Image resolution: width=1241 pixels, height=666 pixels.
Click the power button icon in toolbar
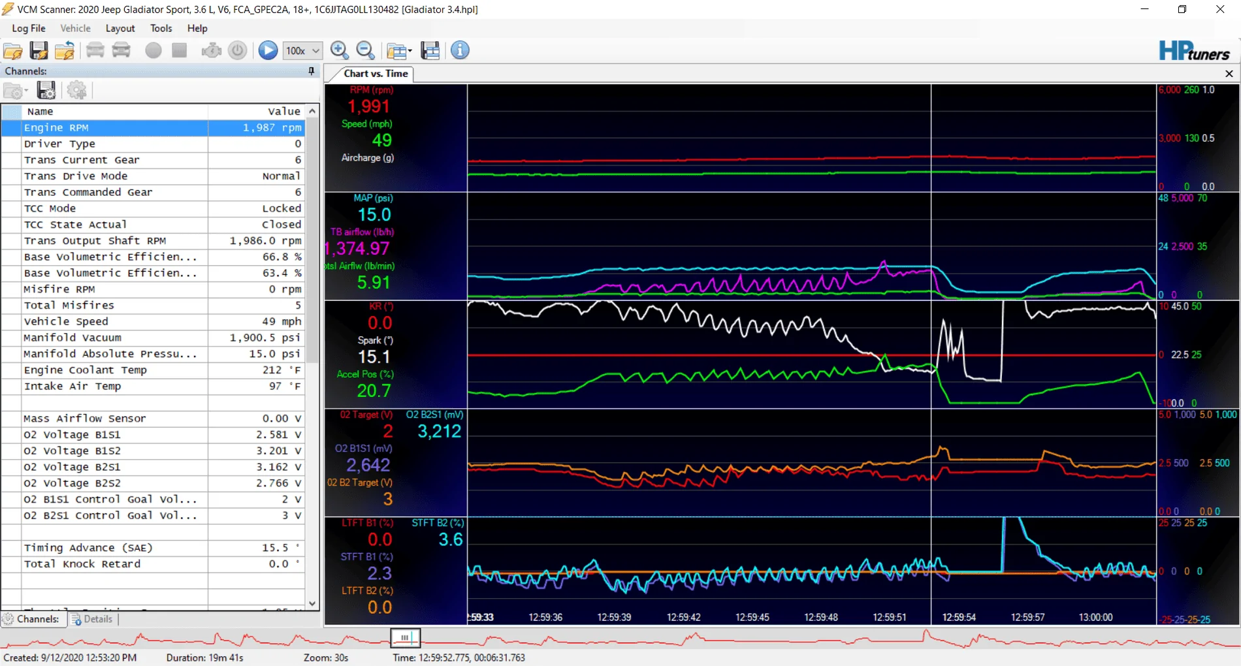pos(238,50)
